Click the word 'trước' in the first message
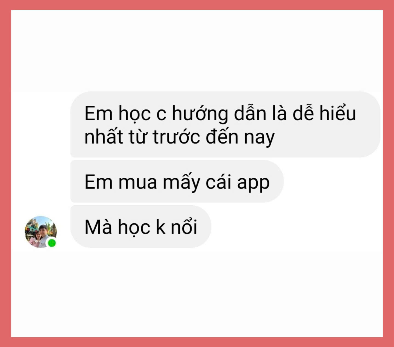 click(176, 137)
